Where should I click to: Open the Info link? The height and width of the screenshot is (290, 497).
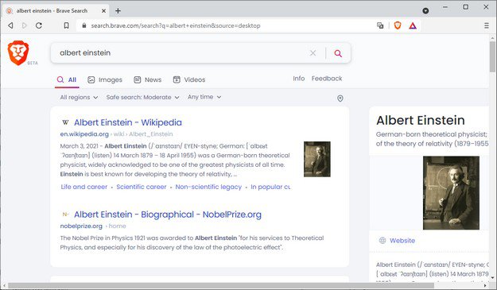click(298, 79)
